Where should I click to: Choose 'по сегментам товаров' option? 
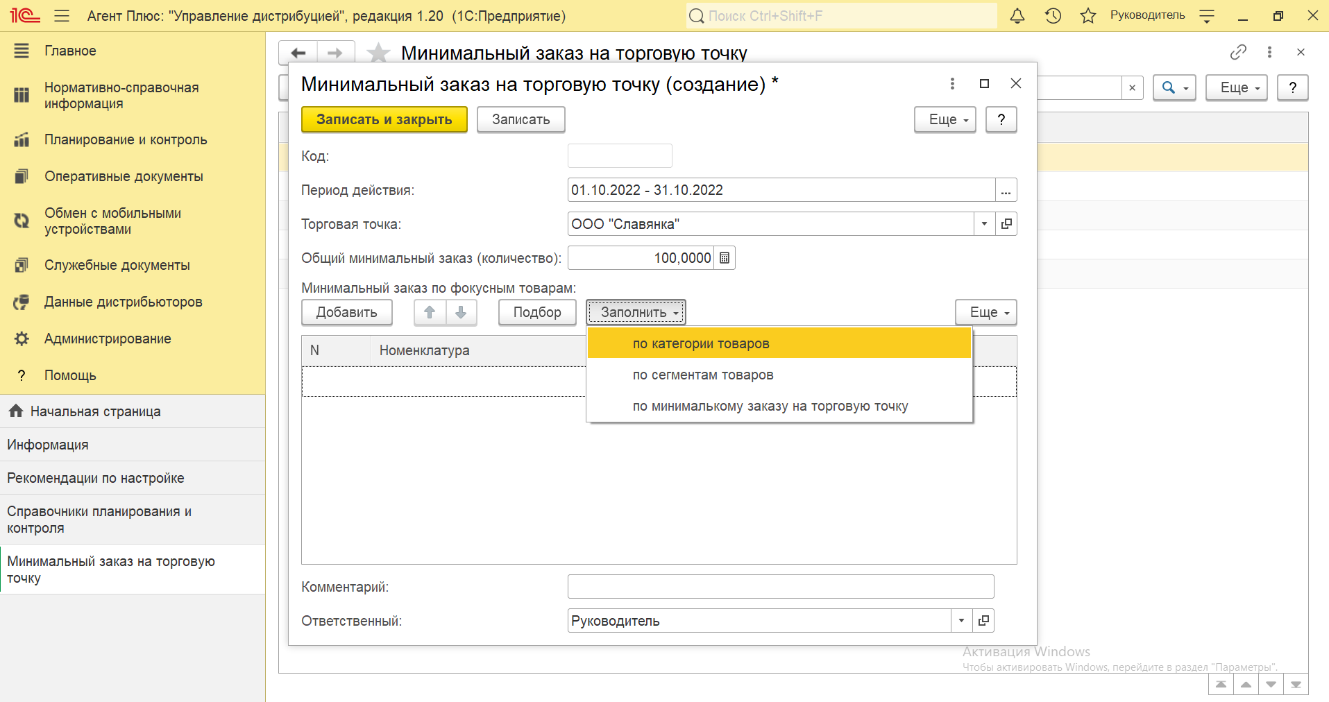click(702, 375)
